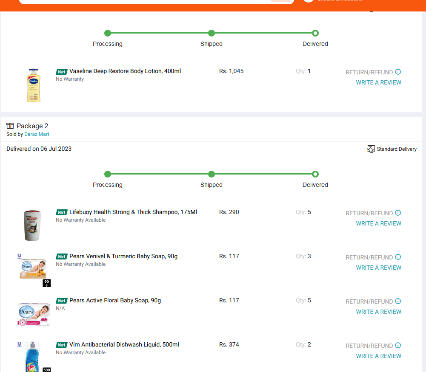Click Mart badge next to Lifebuoy Shampoo
The width and height of the screenshot is (426, 372).
pyautogui.click(x=62, y=213)
